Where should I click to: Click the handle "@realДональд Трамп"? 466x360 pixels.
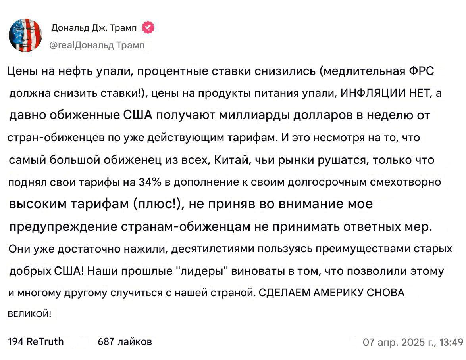tap(97, 45)
